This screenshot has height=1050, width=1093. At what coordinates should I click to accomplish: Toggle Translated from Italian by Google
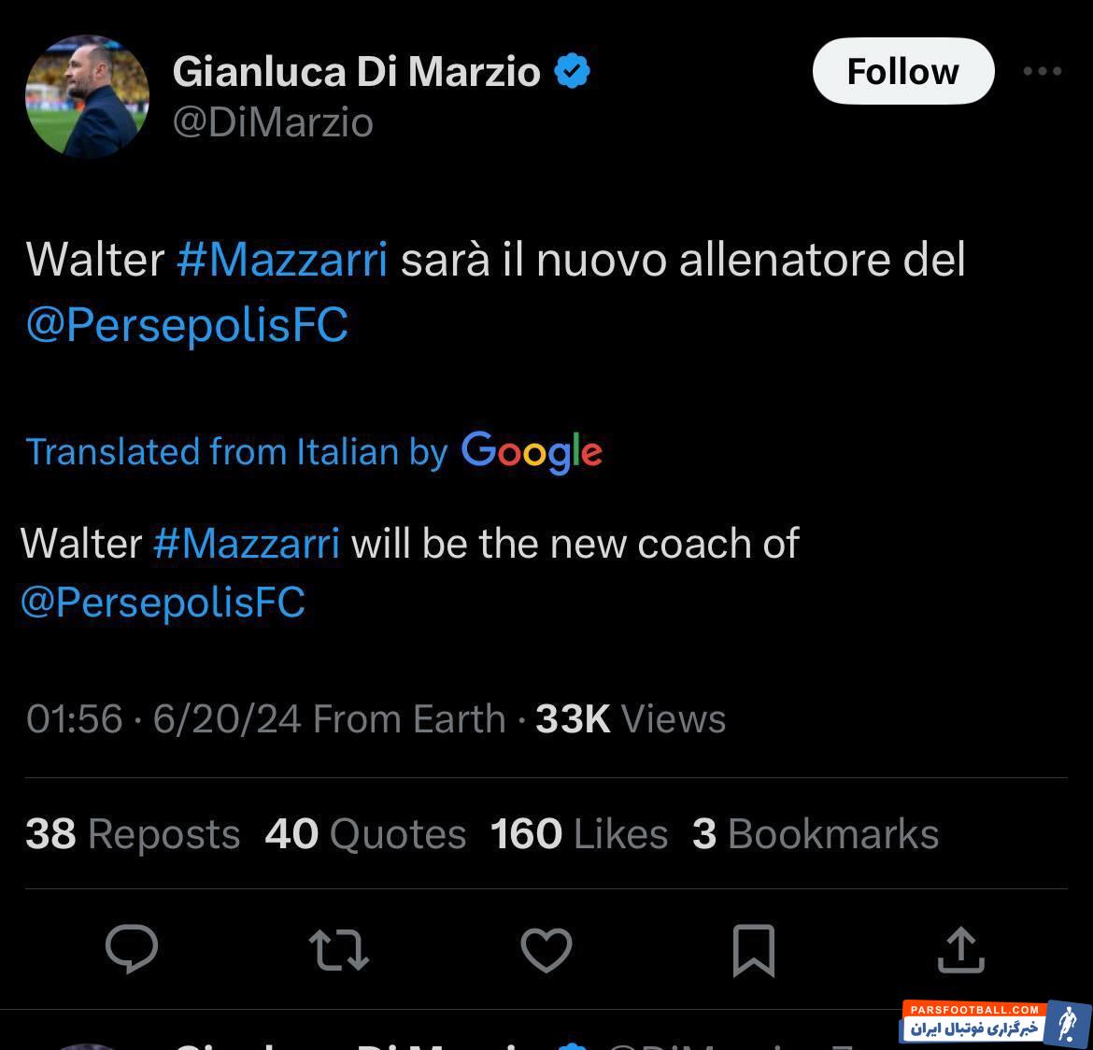click(314, 451)
